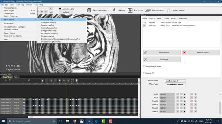Click the Export Animation icon
Viewport: 222px width, 124px height.
[x=89, y=10]
